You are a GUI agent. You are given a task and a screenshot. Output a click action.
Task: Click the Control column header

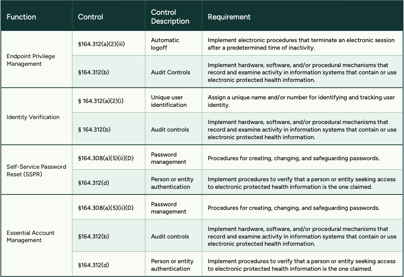tap(90, 17)
